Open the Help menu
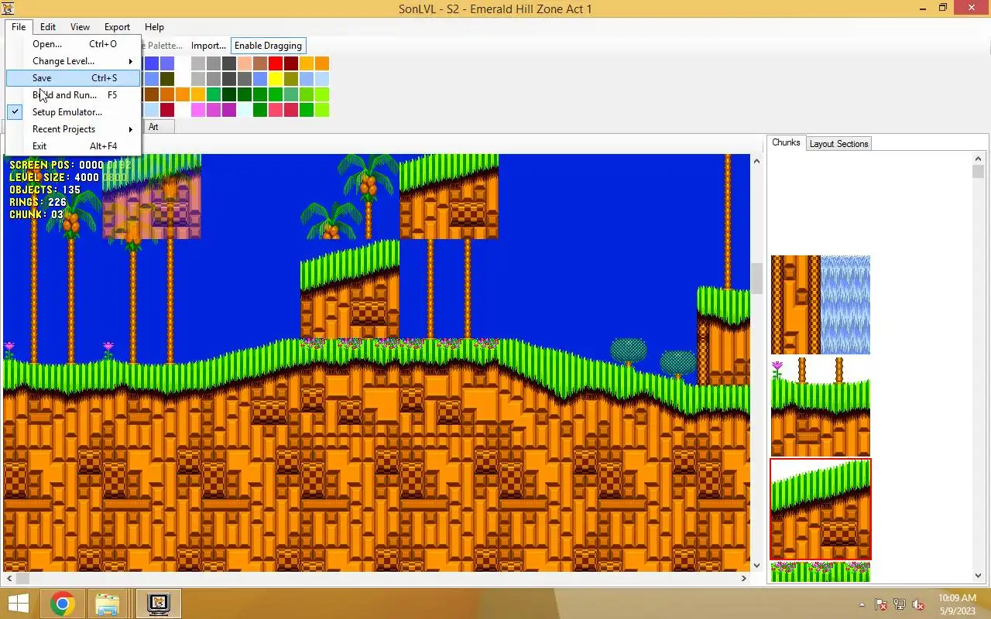 154,27
